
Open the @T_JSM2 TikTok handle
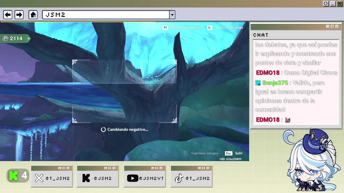(x=198, y=178)
